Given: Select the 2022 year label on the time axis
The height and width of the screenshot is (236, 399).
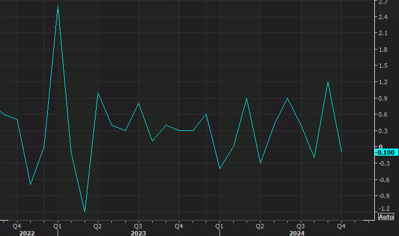Looking at the screenshot, I should tap(26, 233).
